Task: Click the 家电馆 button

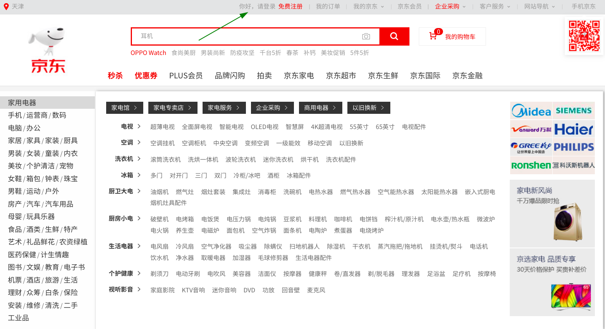Action: click(x=125, y=108)
